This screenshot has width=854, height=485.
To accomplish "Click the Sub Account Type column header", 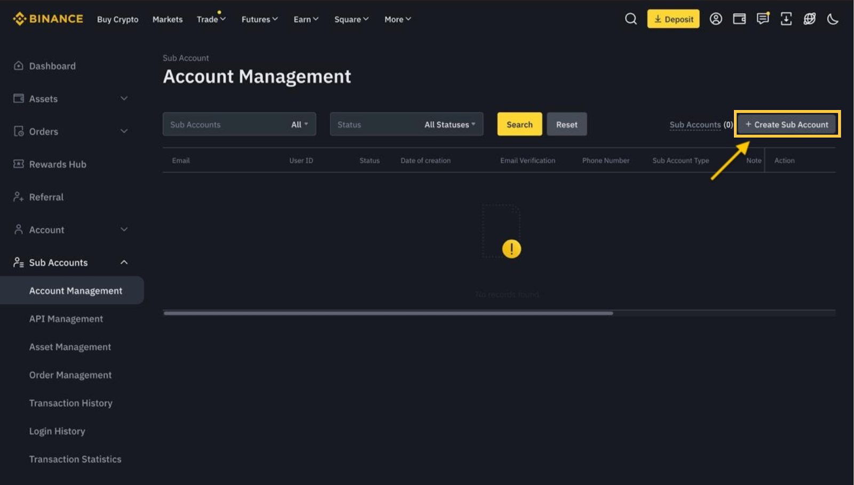I will (681, 160).
